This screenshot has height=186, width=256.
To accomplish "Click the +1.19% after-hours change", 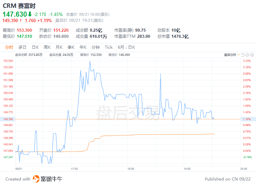I will [45, 20].
